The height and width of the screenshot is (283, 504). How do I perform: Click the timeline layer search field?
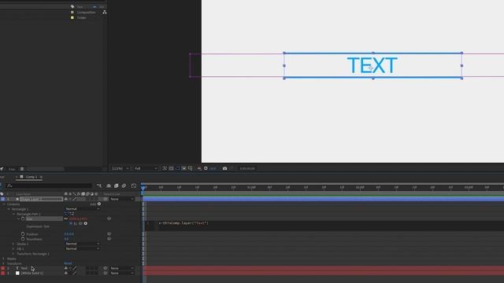tap(50, 186)
